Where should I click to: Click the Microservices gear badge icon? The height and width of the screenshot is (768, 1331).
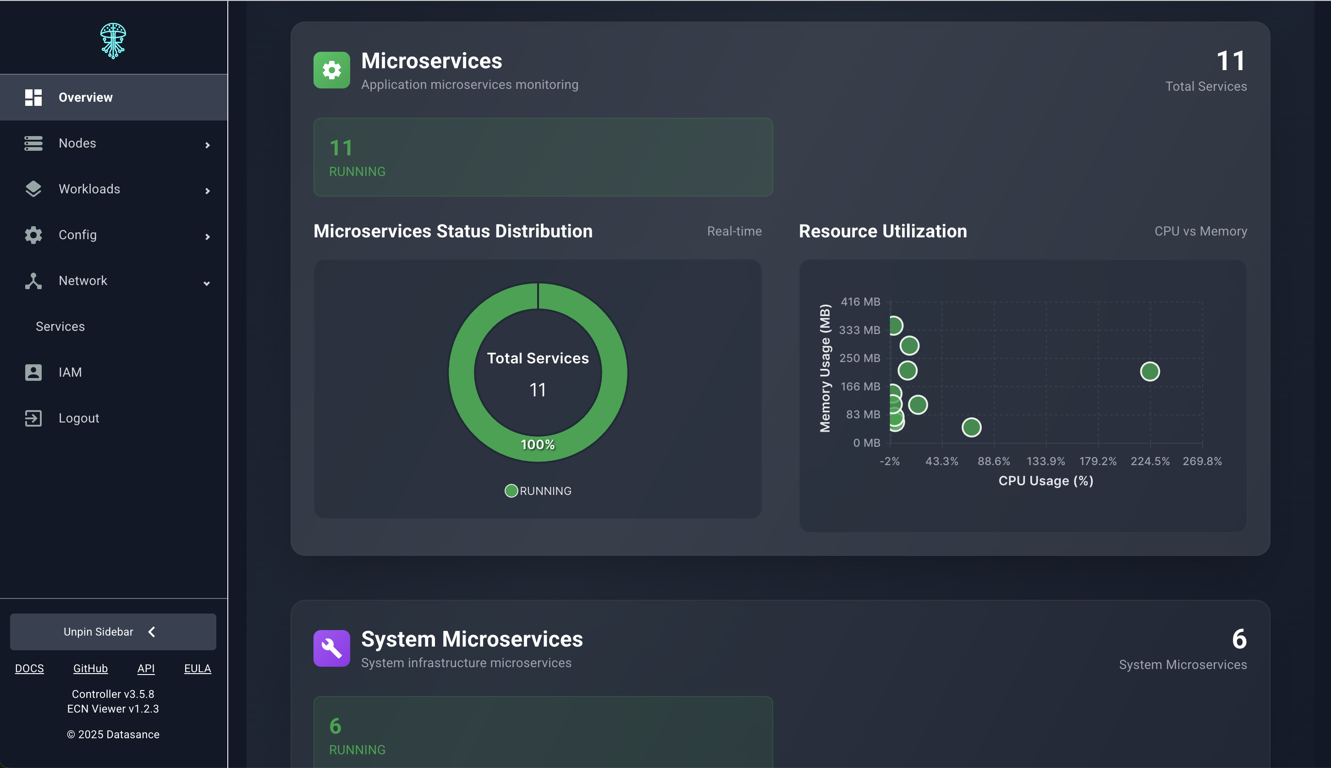click(331, 70)
